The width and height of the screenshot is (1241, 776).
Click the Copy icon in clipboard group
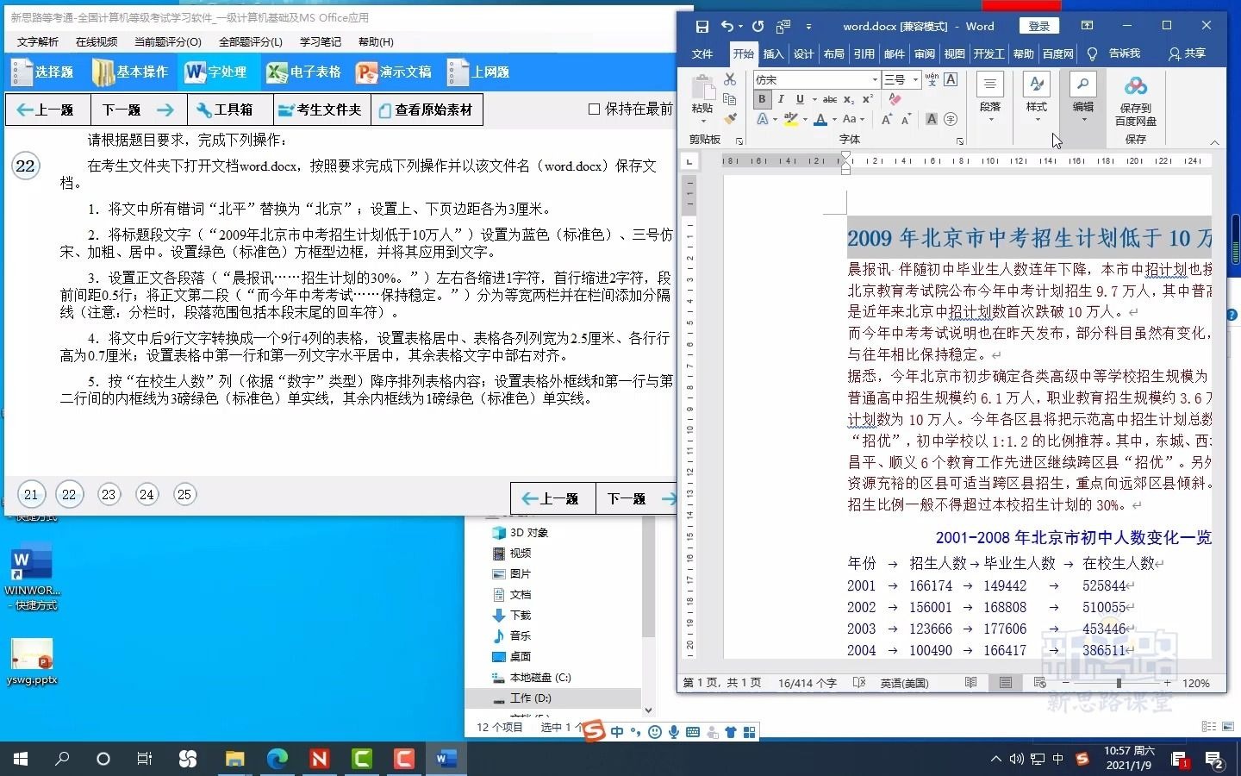[x=730, y=99]
